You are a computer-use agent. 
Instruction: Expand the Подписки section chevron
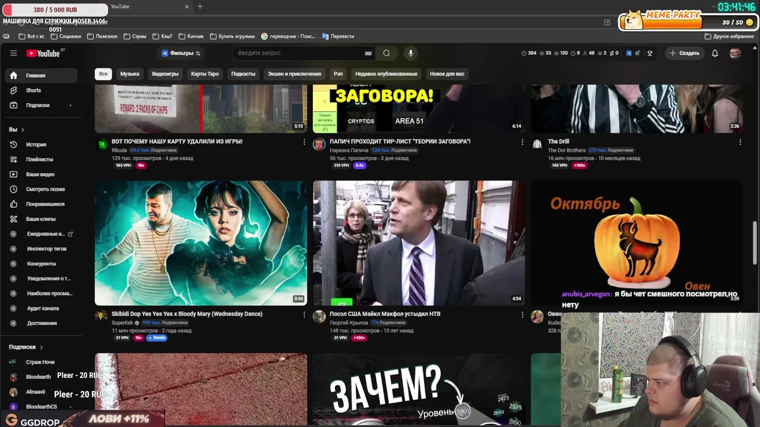41,347
